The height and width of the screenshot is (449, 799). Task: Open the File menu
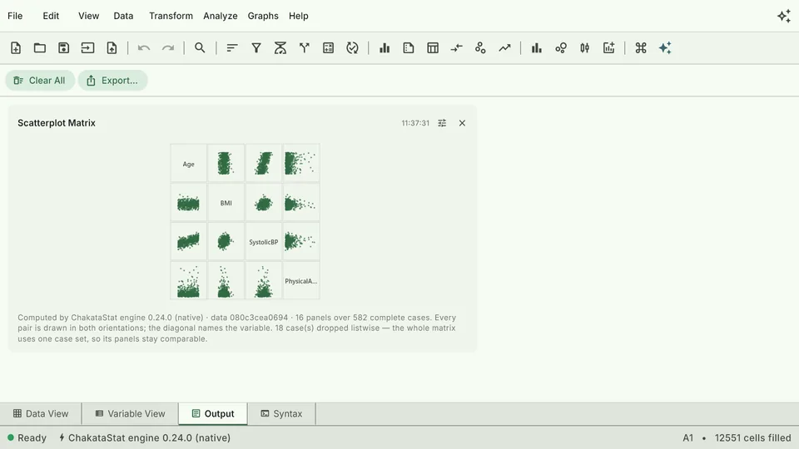pos(15,16)
